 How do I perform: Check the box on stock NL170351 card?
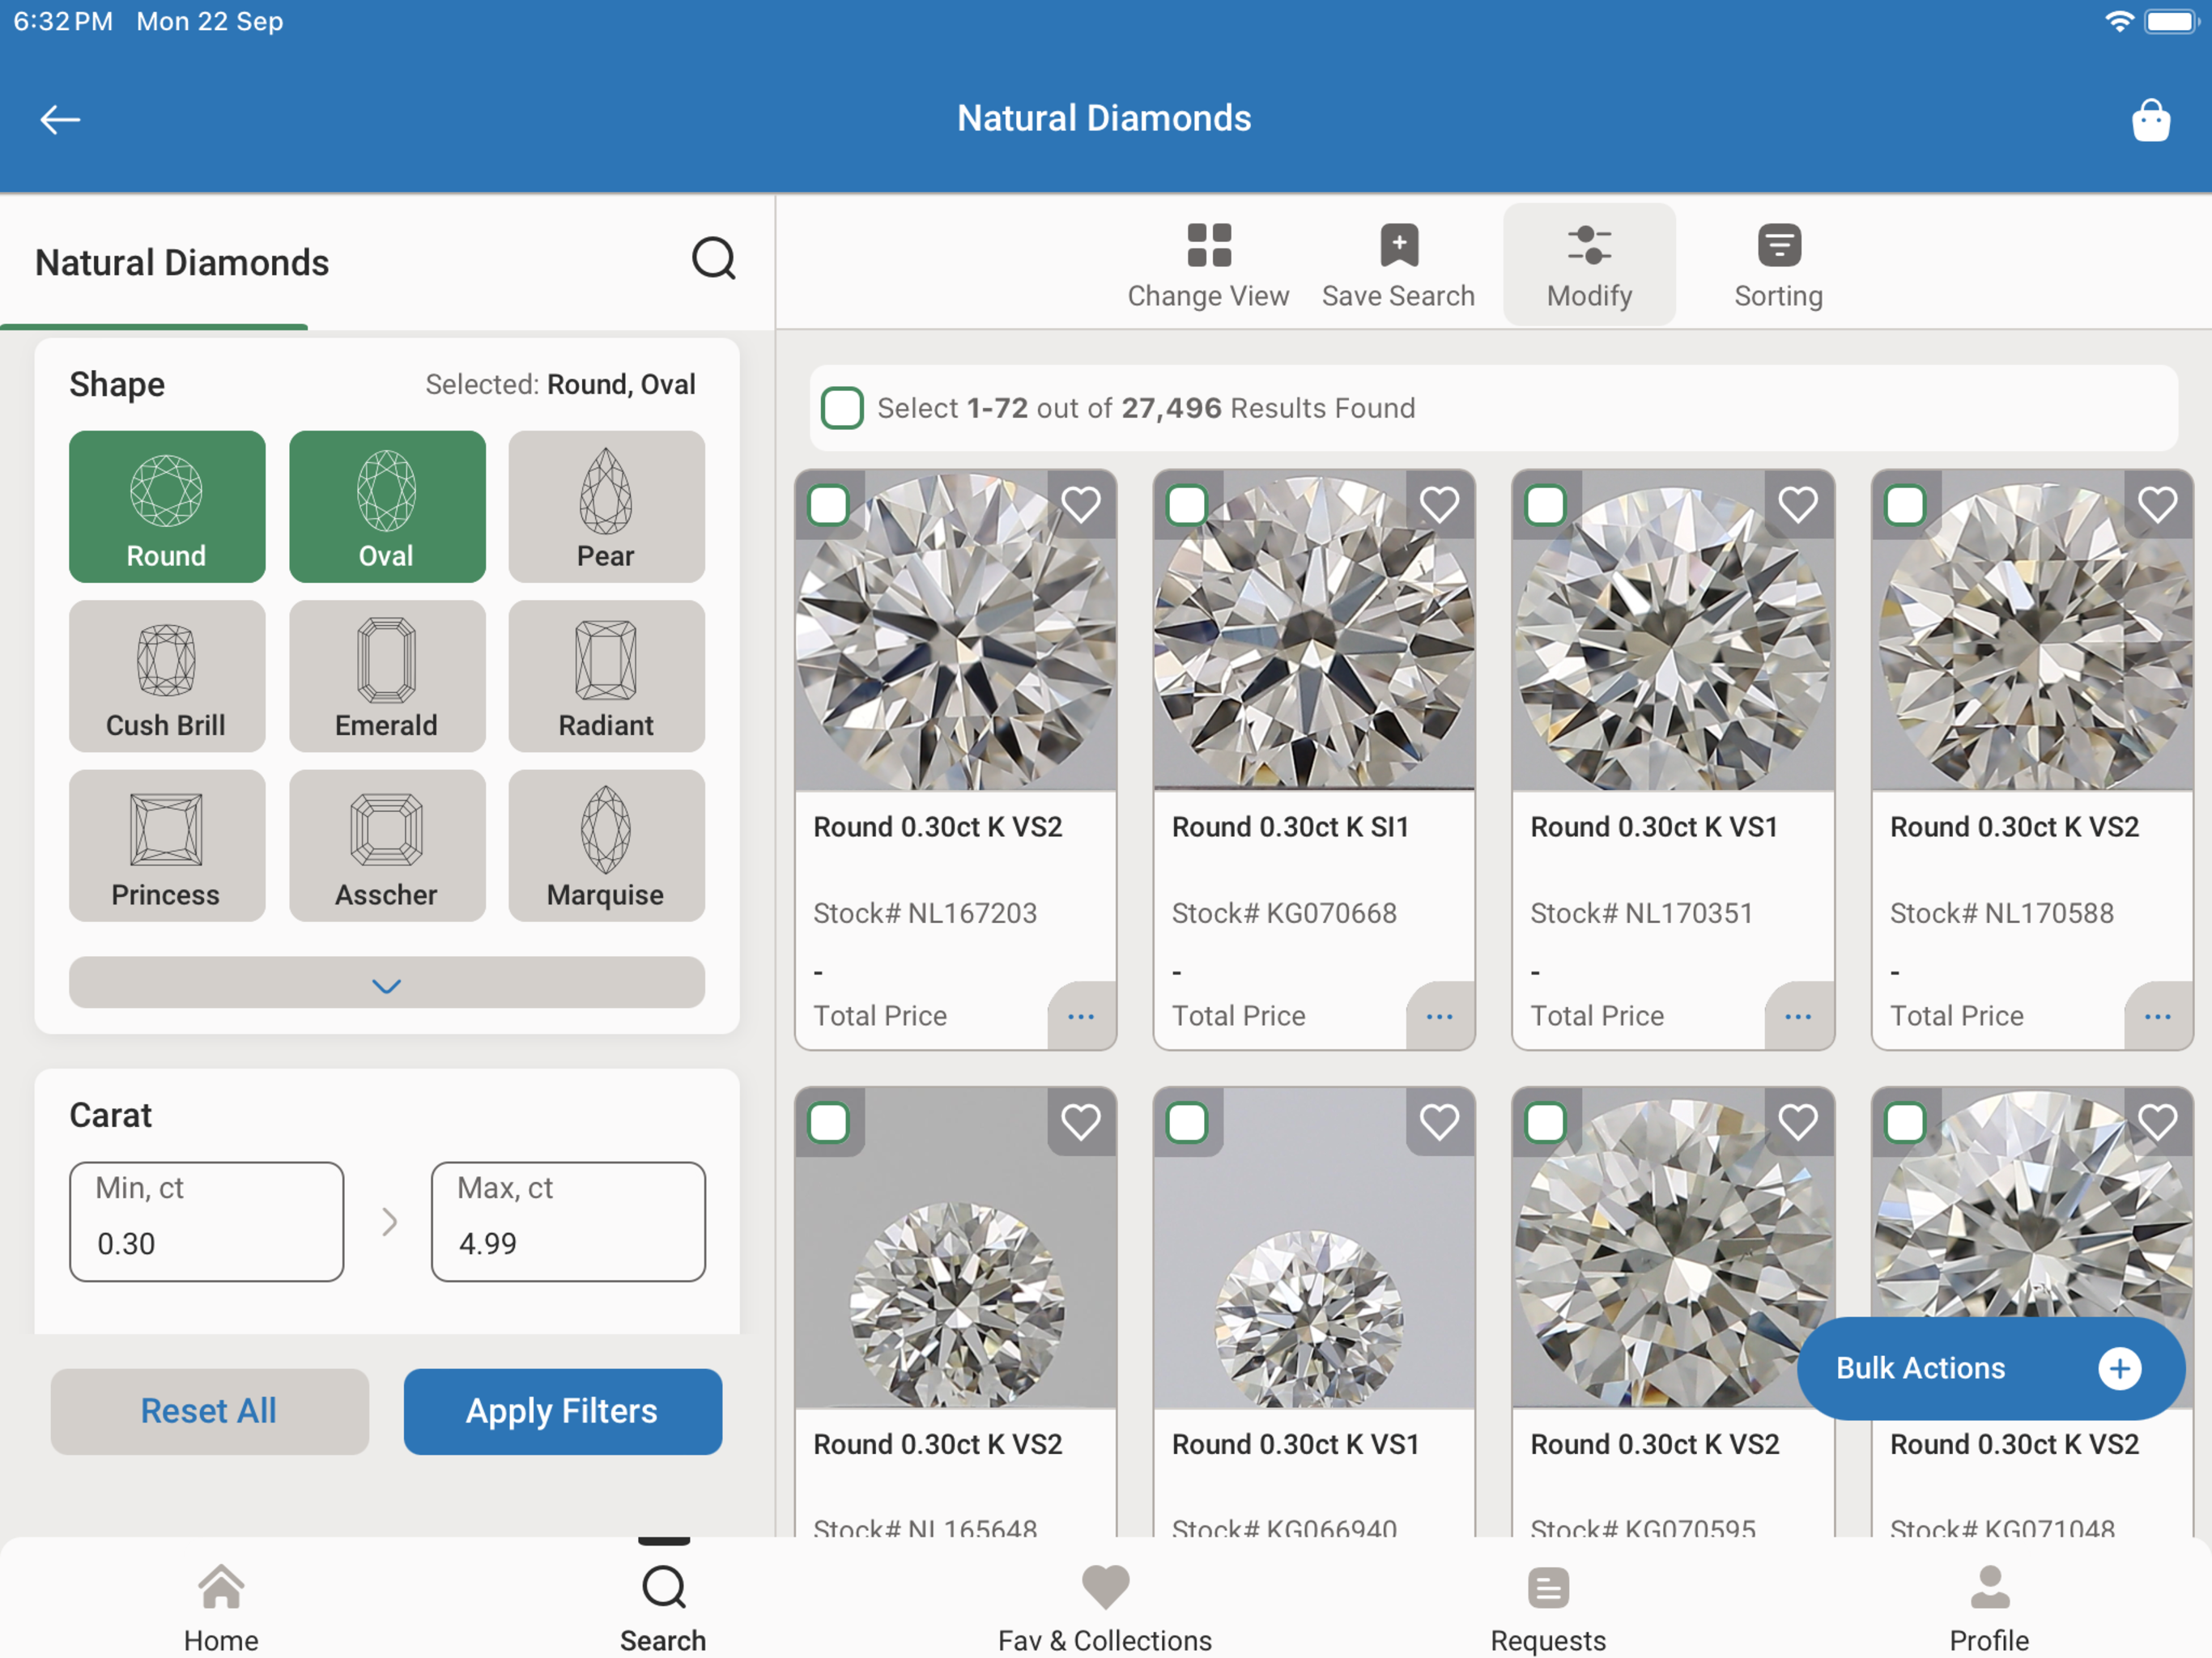[x=1546, y=505]
